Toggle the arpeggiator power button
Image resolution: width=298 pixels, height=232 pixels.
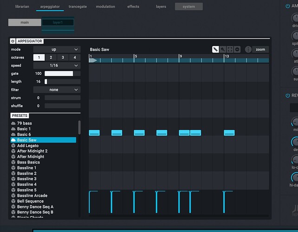coord(13,41)
